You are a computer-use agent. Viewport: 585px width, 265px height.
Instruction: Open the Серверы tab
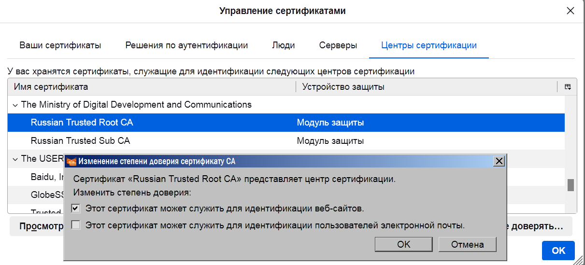tap(338, 45)
